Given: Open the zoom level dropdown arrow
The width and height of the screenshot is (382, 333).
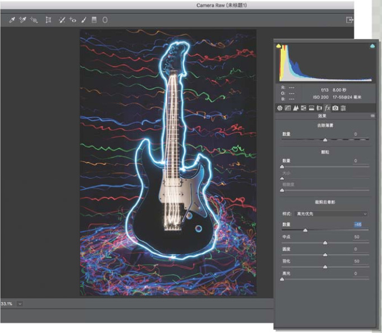Looking at the screenshot, I should coord(20,303).
